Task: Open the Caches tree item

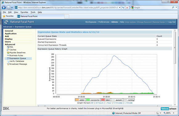Action: 13,50
